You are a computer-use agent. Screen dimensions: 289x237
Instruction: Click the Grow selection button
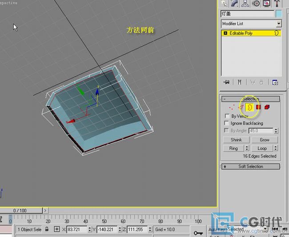pyautogui.click(x=265, y=140)
